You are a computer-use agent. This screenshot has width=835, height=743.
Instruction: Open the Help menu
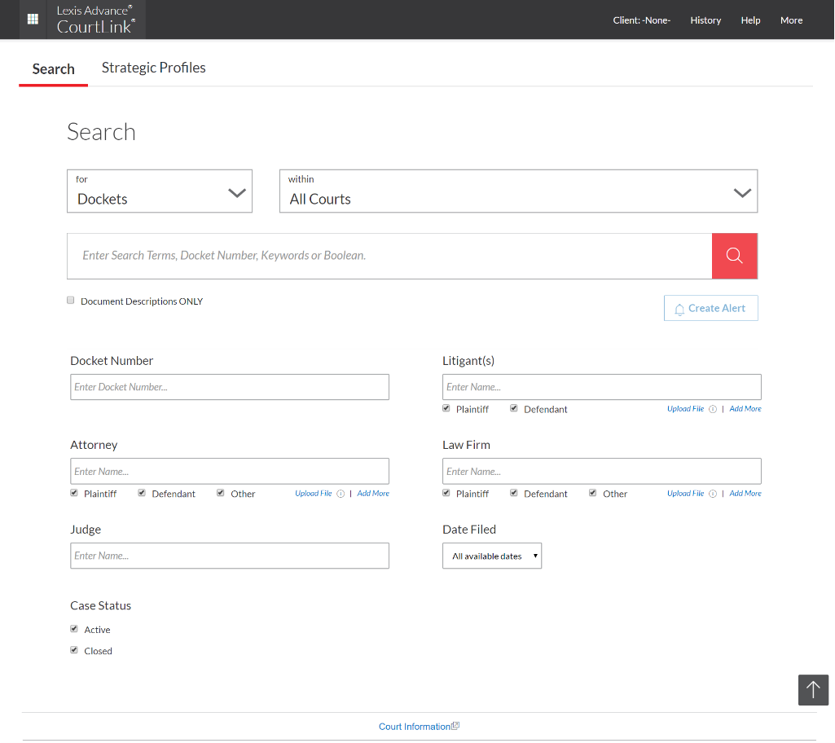[x=750, y=20]
